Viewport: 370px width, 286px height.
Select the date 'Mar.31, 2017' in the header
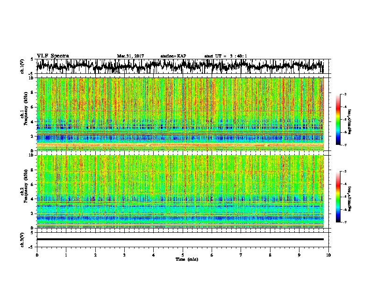coord(130,56)
